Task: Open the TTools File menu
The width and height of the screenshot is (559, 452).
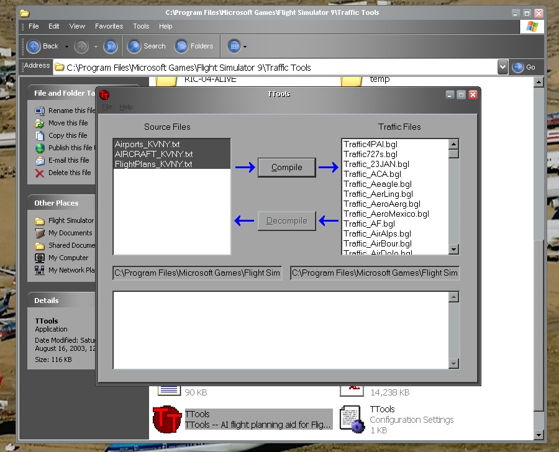Action: click(x=107, y=107)
